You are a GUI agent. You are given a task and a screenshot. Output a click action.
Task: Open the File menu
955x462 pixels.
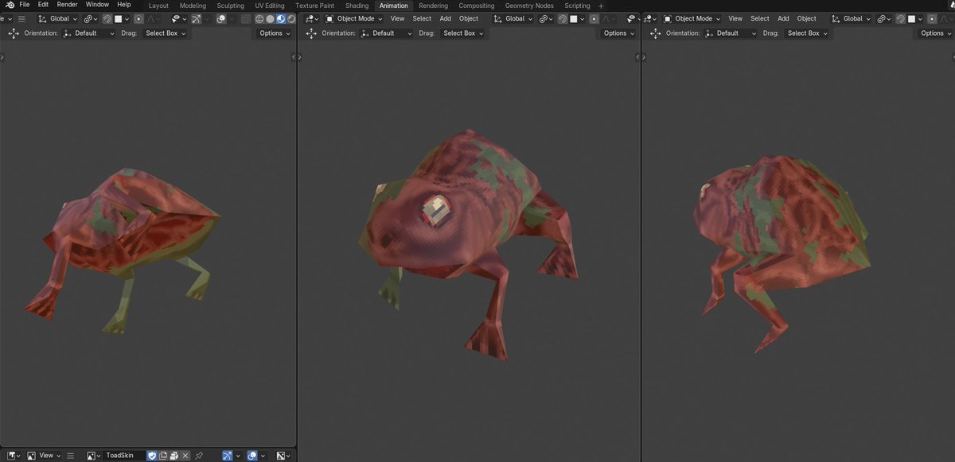[x=25, y=5]
